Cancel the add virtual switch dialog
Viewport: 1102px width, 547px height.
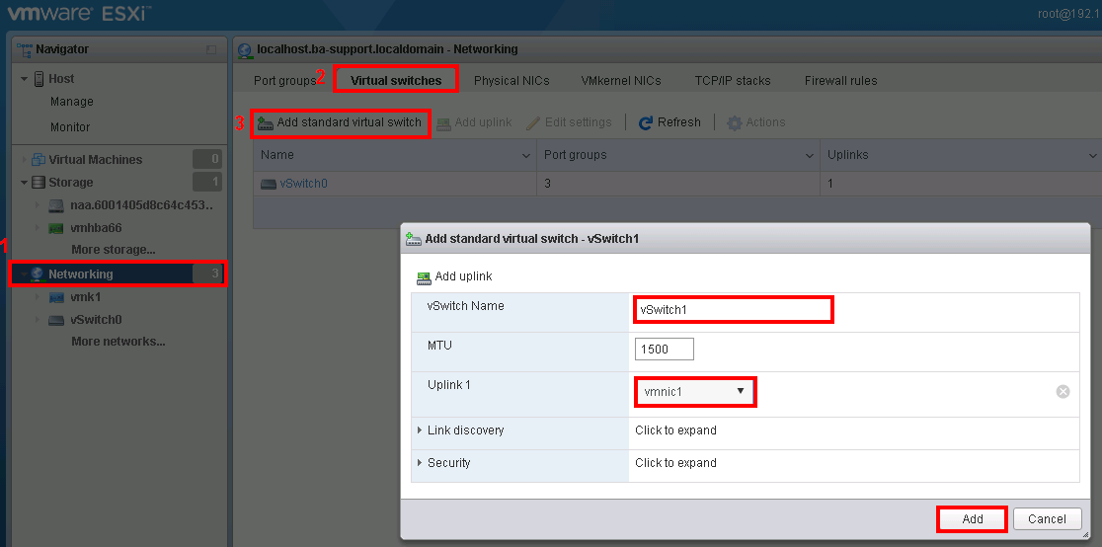(x=1047, y=519)
